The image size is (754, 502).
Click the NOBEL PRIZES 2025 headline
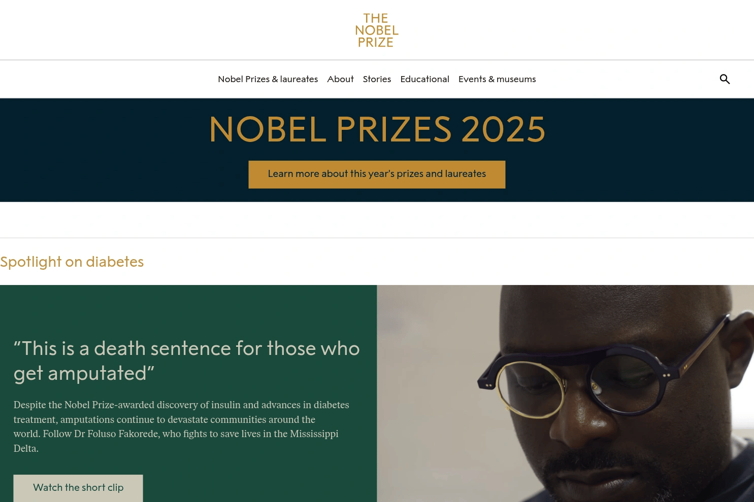click(377, 130)
